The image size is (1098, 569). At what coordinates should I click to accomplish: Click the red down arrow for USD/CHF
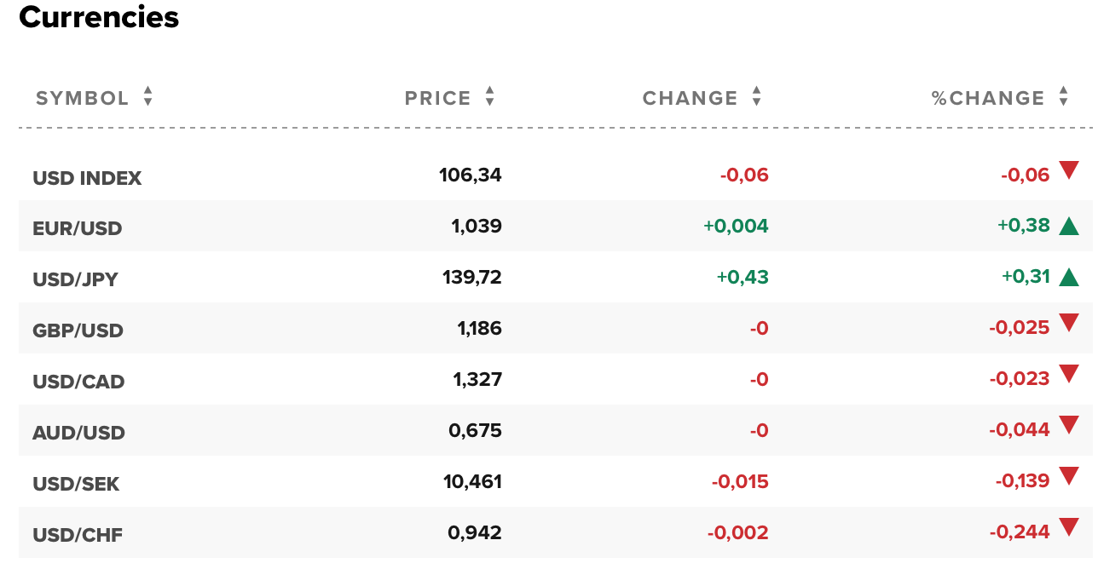tap(1069, 528)
